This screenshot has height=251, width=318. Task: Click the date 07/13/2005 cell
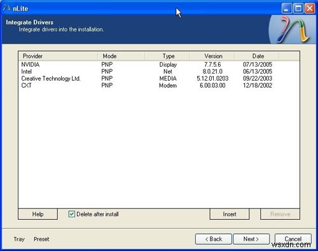[258, 64]
